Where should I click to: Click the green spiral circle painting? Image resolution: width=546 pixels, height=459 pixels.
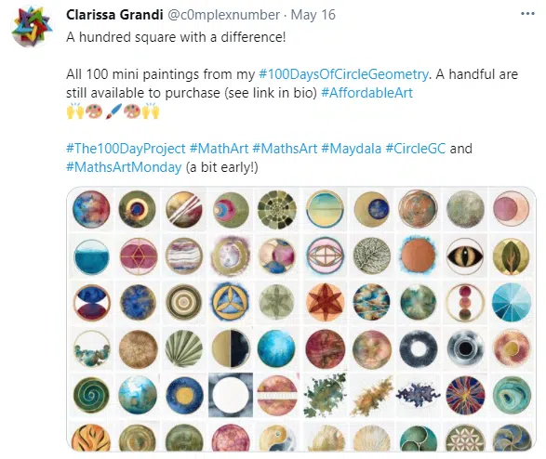(x=91, y=395)
